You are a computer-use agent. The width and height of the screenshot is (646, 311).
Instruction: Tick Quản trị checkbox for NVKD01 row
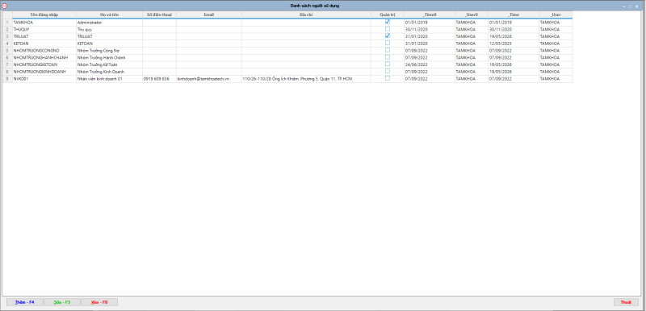pyautogui.click(x=388, y=78)
